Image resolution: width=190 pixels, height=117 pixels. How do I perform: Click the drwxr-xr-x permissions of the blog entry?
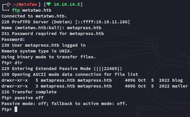tap(15, 80)
